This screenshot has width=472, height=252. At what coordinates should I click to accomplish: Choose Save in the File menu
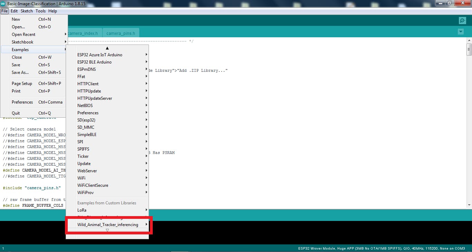tap(34, 65)
